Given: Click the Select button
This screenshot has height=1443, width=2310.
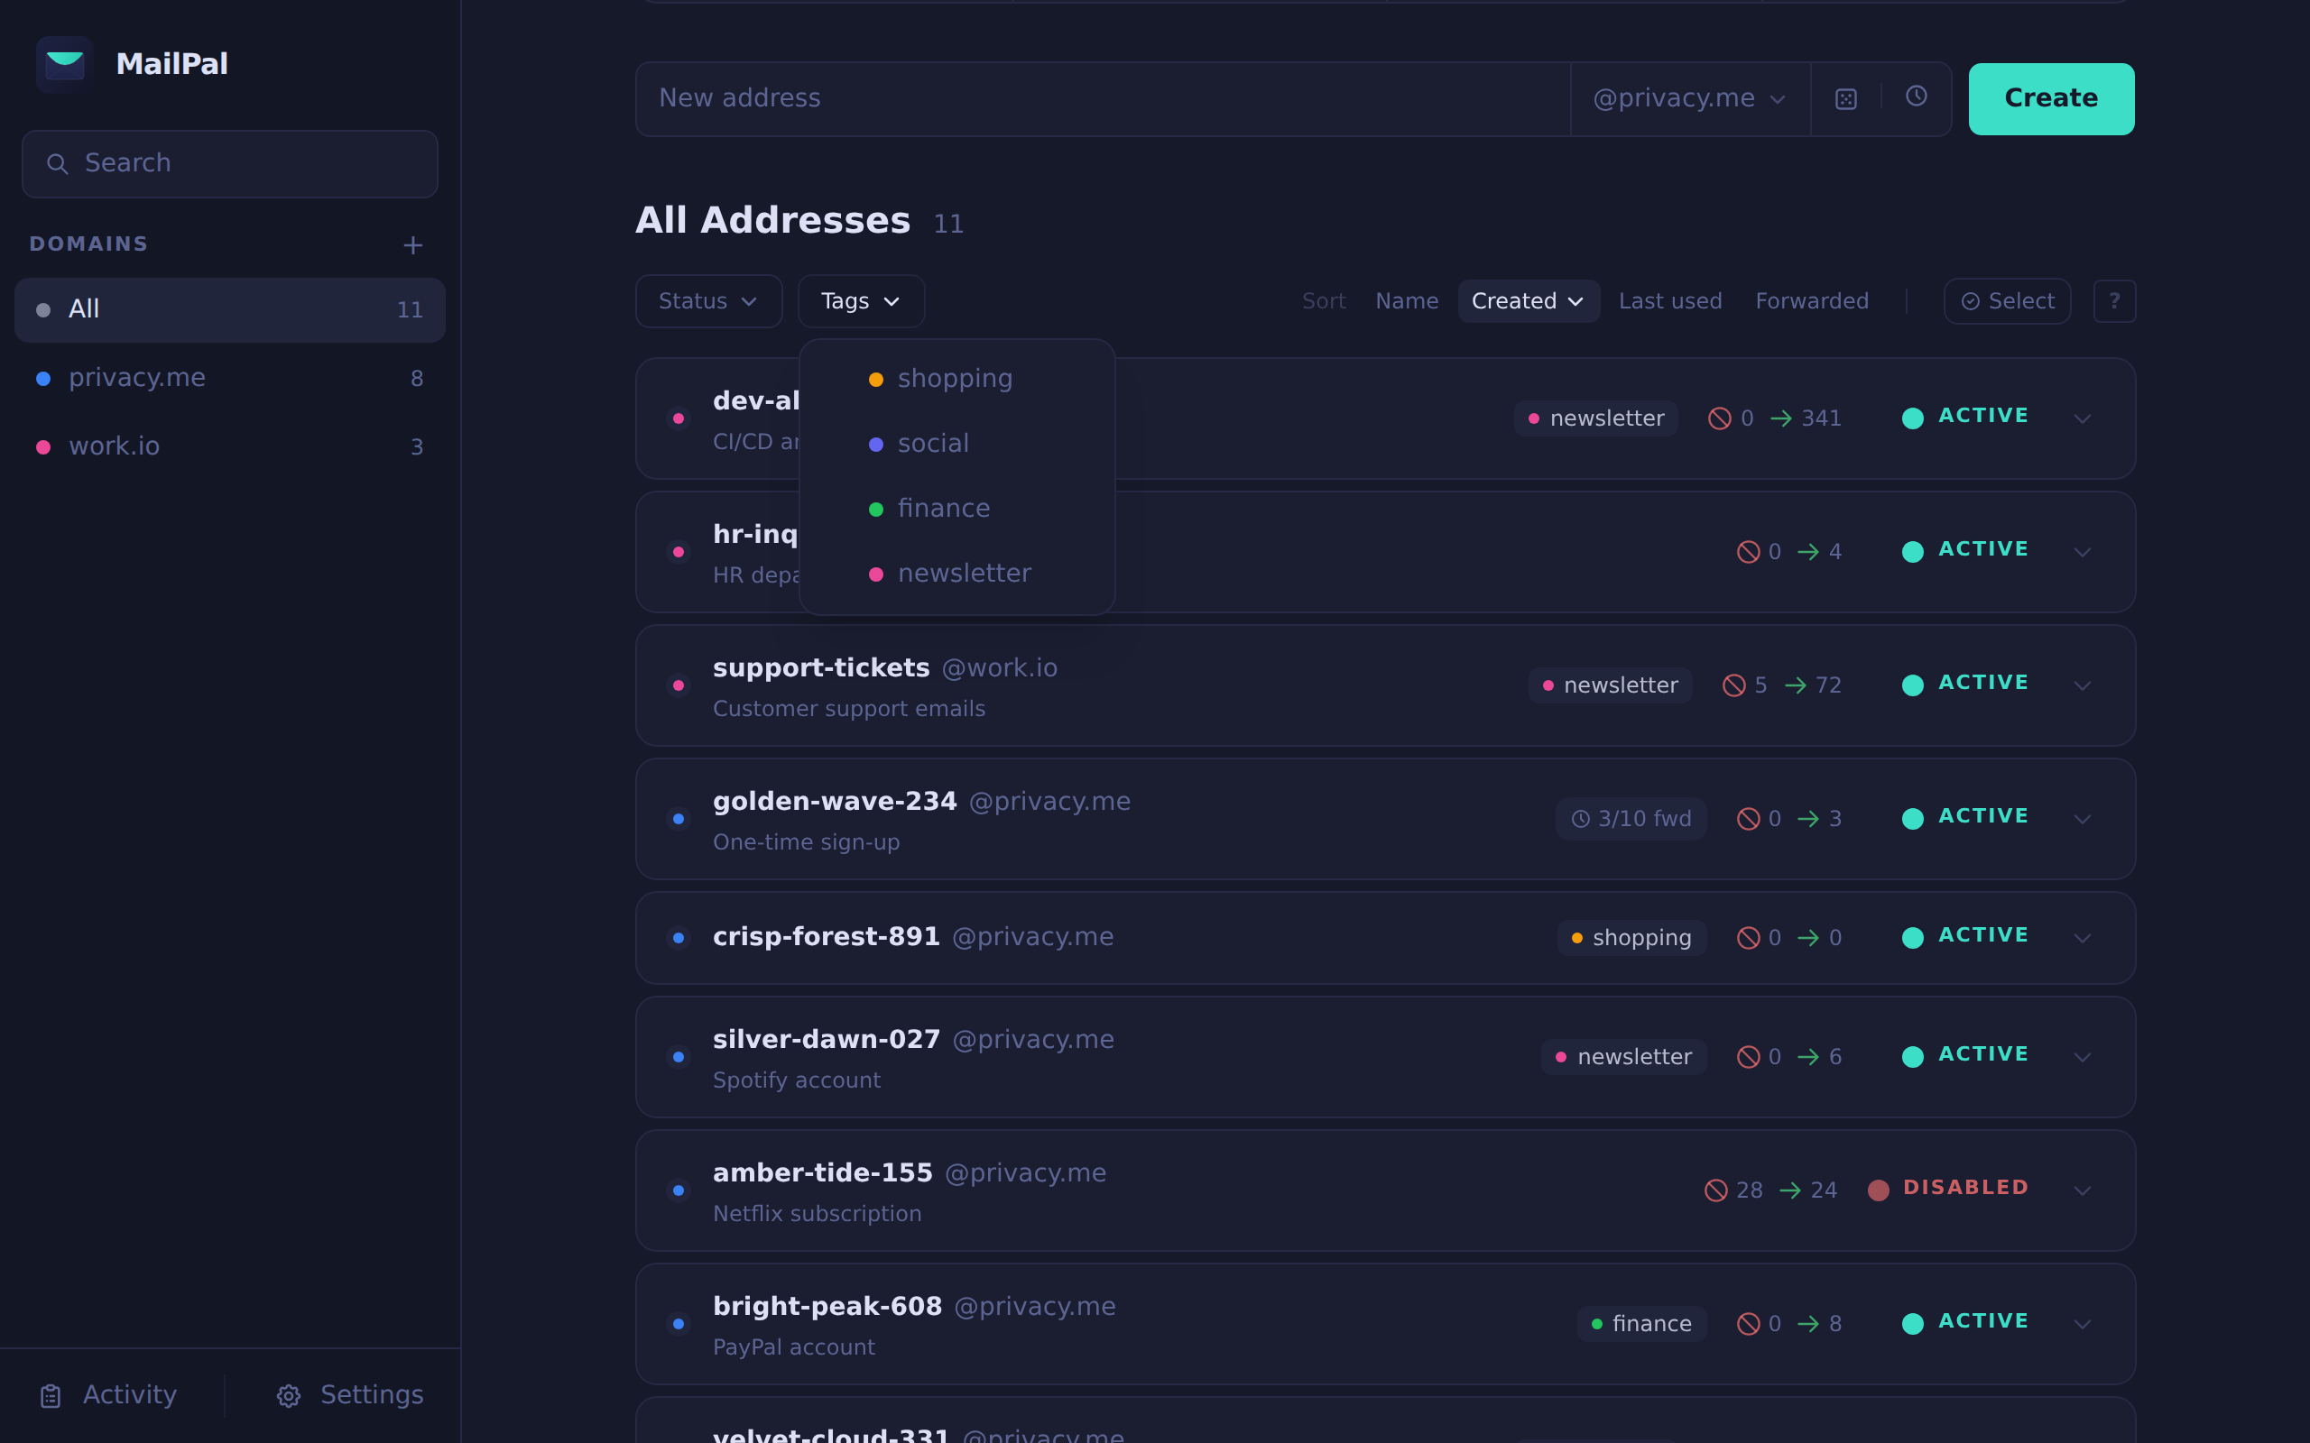Looking at the screenshot, I should (x=2007, y=301).
